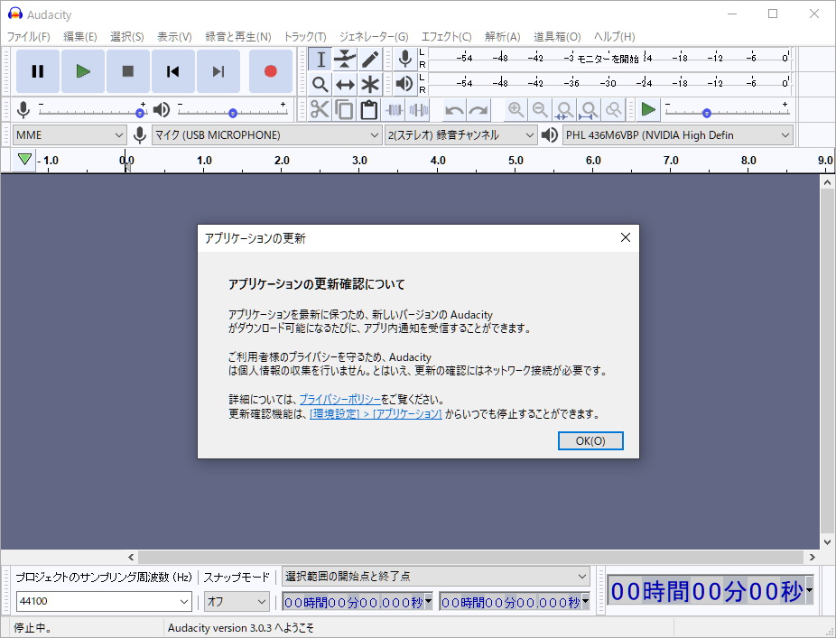The width and height of the screenshot is (836, 638).
Task: Toggle the Pause playback button
Action: [x=37, y=70]
